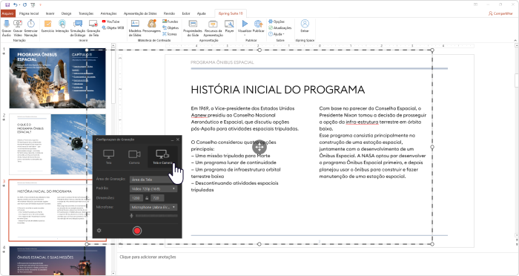Open recording settings gear icon
The width and height of the screenshot is (519, 276).
[99, 230]
